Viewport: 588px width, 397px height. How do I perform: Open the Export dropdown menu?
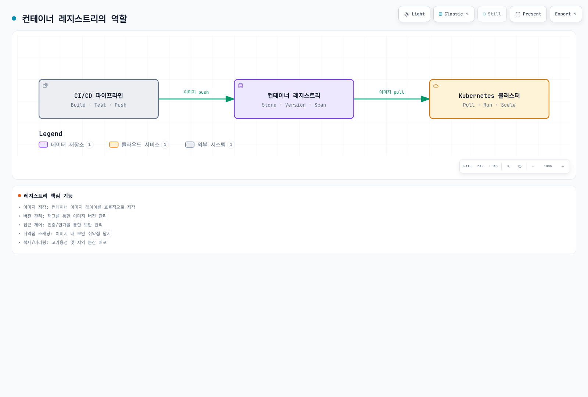tap(566, 14)
